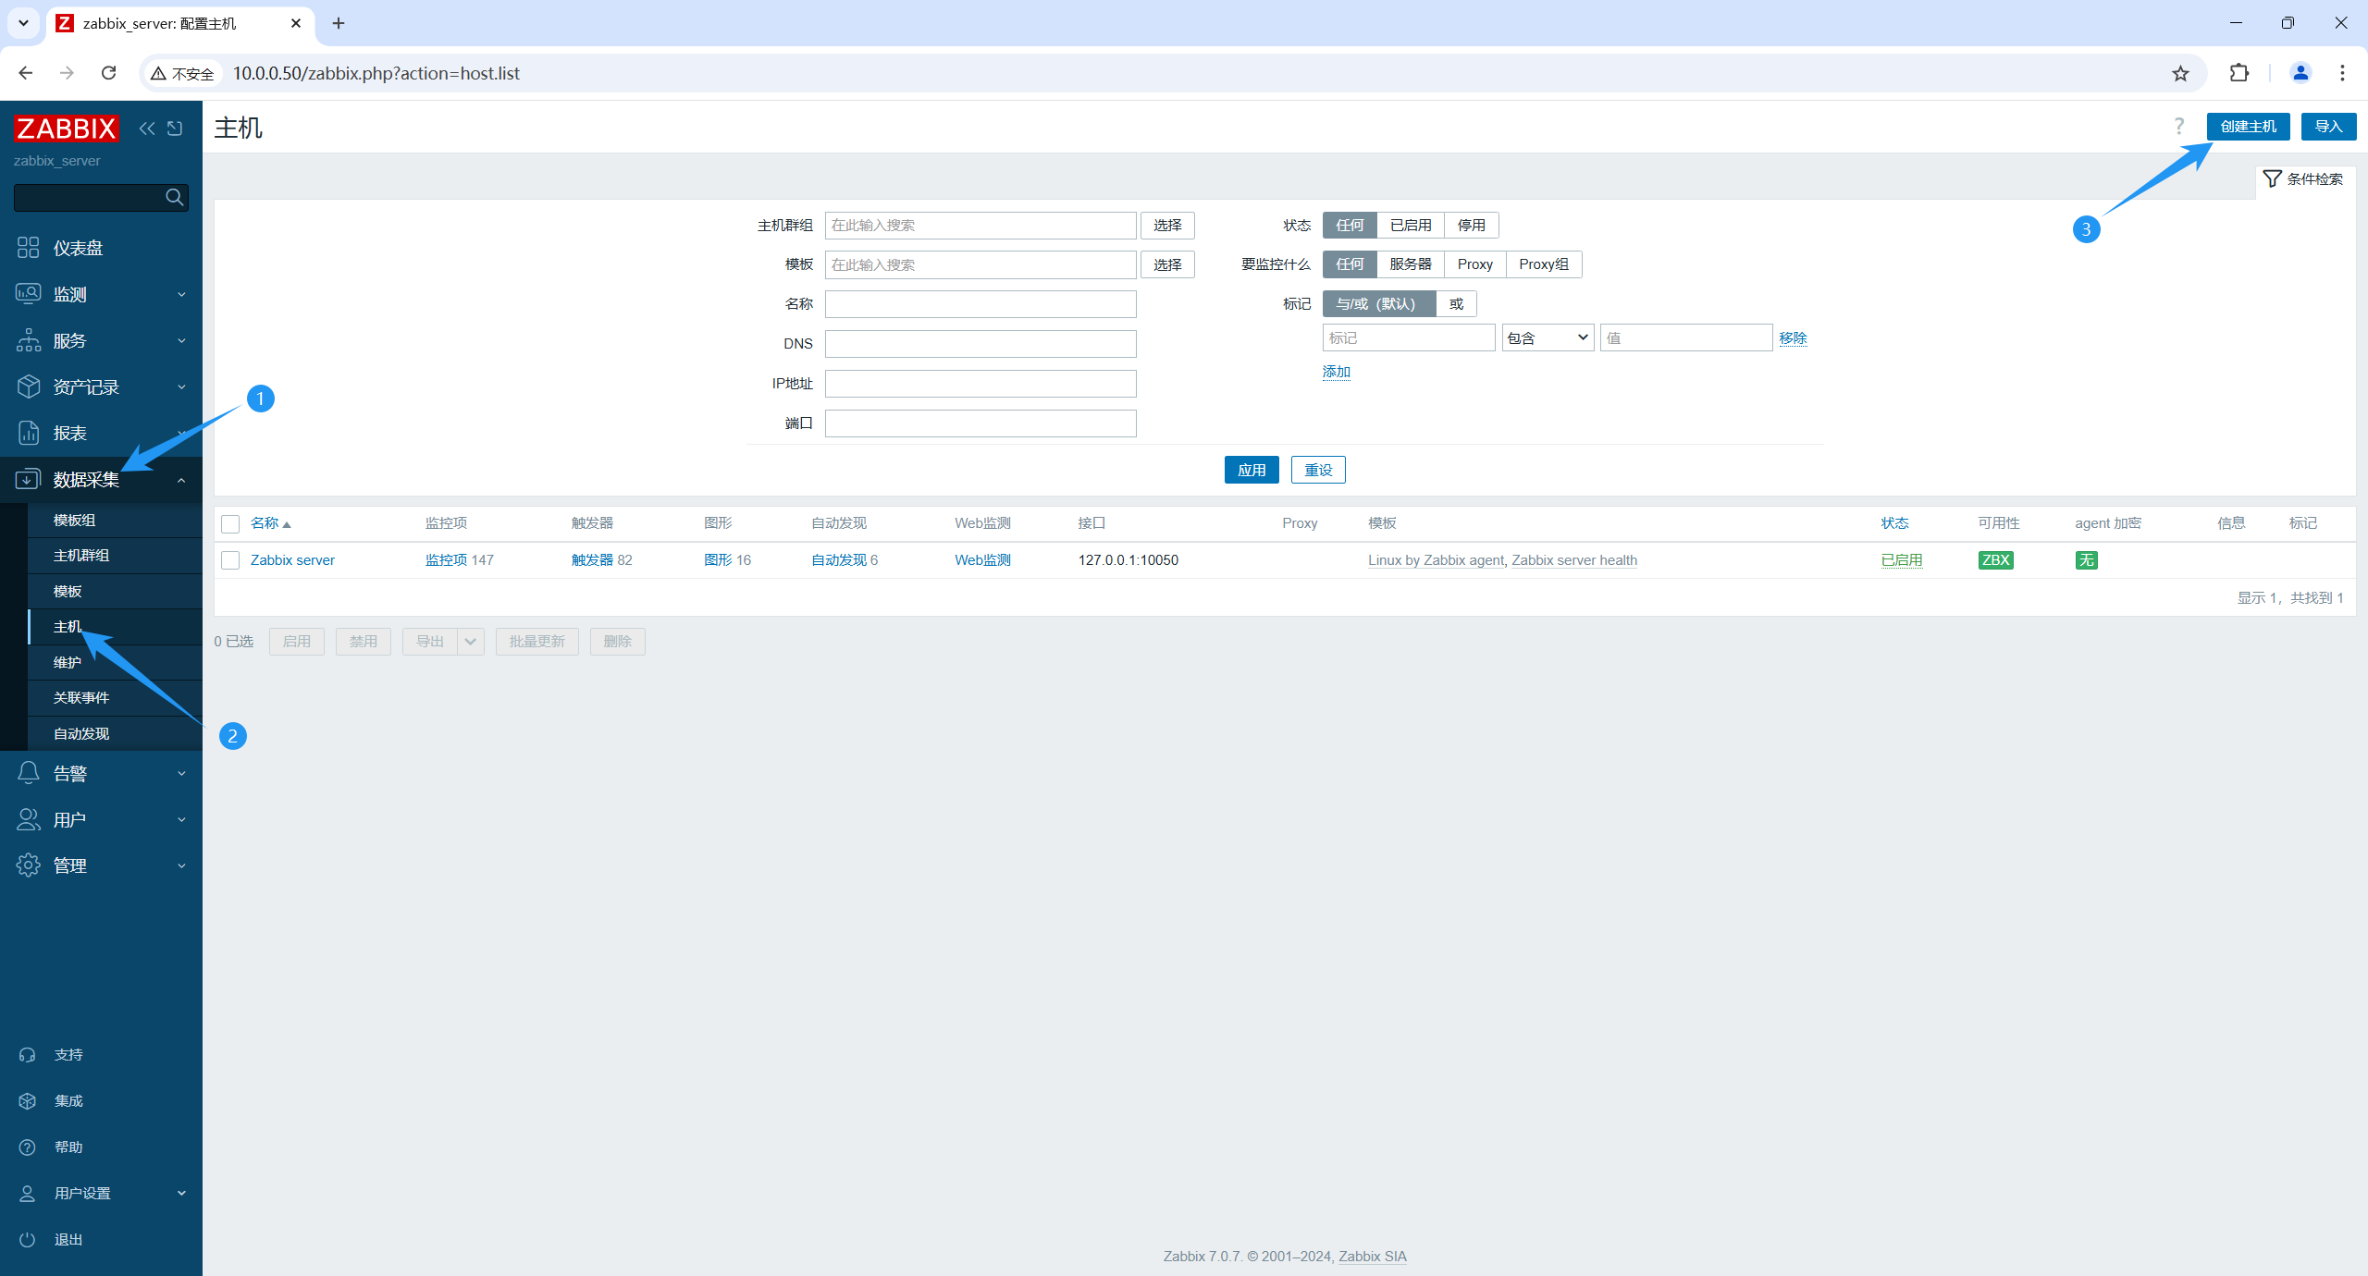This screenshot has height=1276, width=2368.
Task: Collapse the sidebar with double-chevron icon
Action: tap(146, 129)
